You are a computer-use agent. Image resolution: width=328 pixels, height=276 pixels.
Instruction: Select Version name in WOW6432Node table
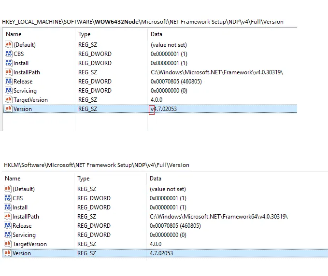coord(23,109)
